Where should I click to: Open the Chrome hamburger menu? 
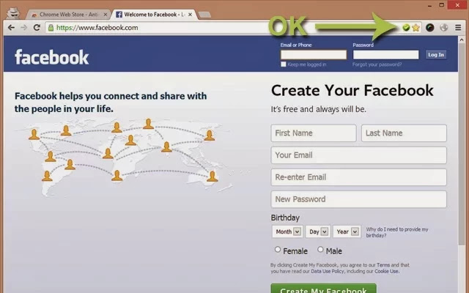coord(458,28)
